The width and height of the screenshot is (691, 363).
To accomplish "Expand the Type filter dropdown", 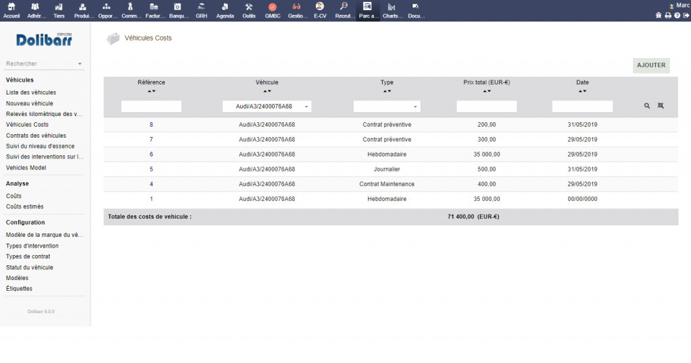I will point(387,107).
